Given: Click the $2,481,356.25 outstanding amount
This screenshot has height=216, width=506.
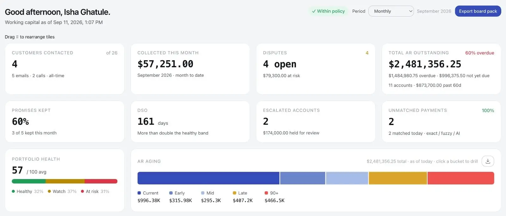Looking at the screenshot, I should pos(425,64).
